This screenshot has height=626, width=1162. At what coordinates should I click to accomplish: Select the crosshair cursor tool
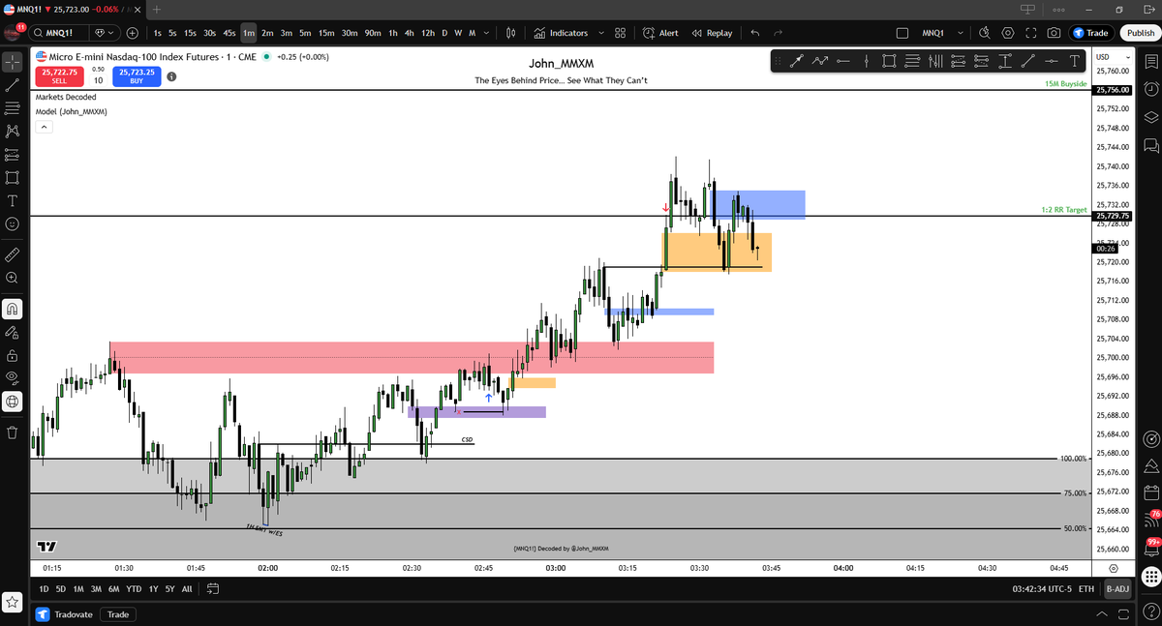point(13,61)
